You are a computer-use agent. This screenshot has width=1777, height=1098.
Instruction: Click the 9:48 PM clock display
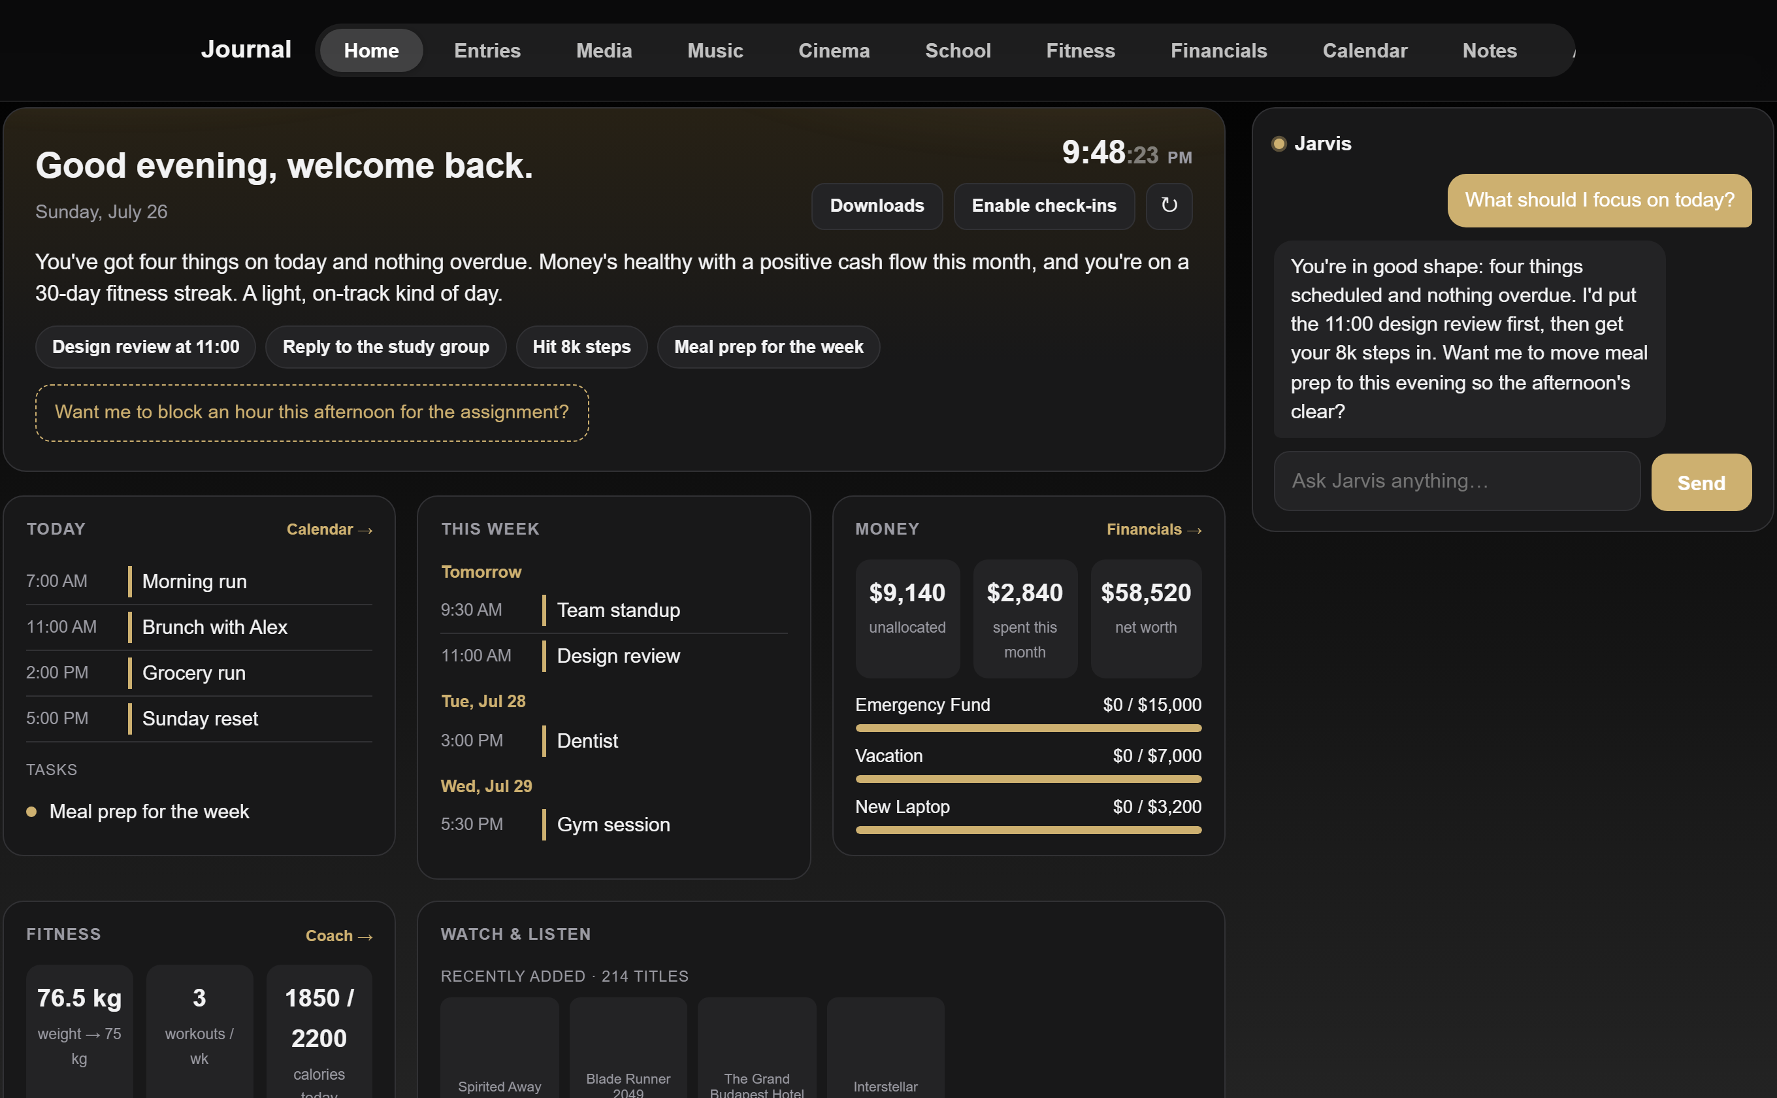pyautogui.click(x=1126, y=152)
